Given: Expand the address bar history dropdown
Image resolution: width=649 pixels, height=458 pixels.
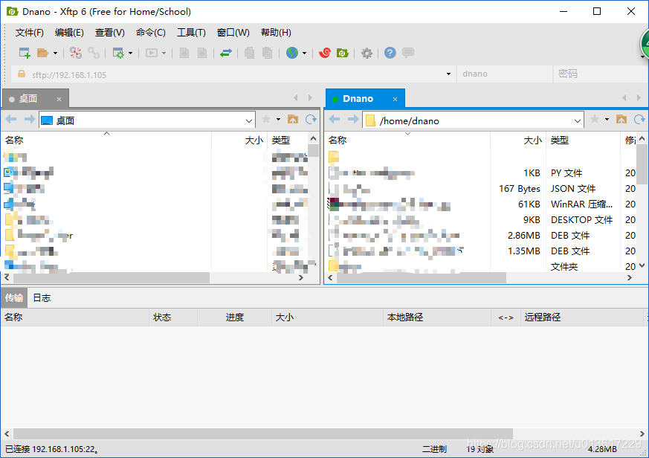Looking at the screenshot, I should pyautogui.click(x=448, y=74).
